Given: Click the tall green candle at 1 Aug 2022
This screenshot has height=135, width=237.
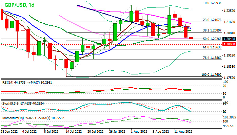Looking at the screenshot, I should click(131, 17).
